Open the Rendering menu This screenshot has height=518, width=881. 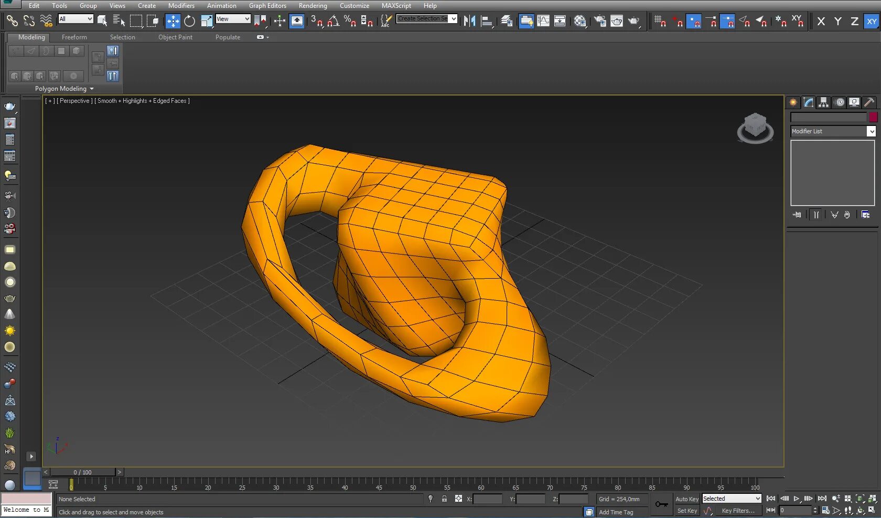[313, 5]
